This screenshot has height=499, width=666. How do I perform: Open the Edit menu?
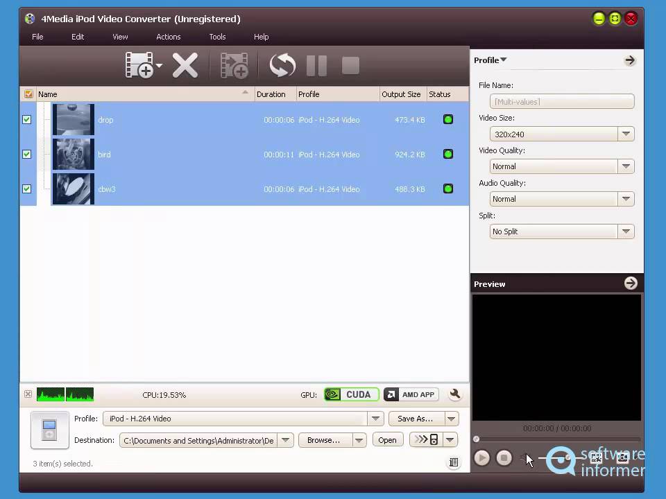point(77,37)
